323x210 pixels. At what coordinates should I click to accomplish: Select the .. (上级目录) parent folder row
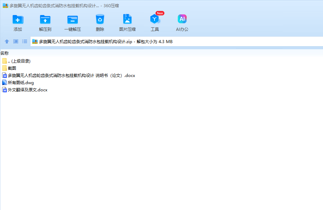16,61
